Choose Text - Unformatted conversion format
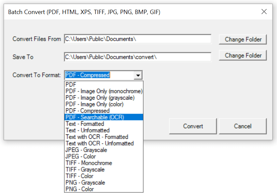This screenshot has height=195, width=277. click(x=87, y=130)
